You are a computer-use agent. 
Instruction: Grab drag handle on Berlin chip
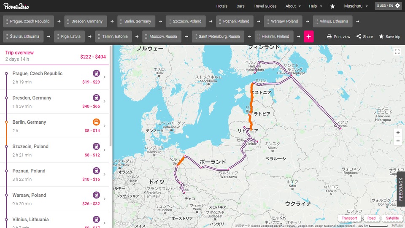[121, 21]
